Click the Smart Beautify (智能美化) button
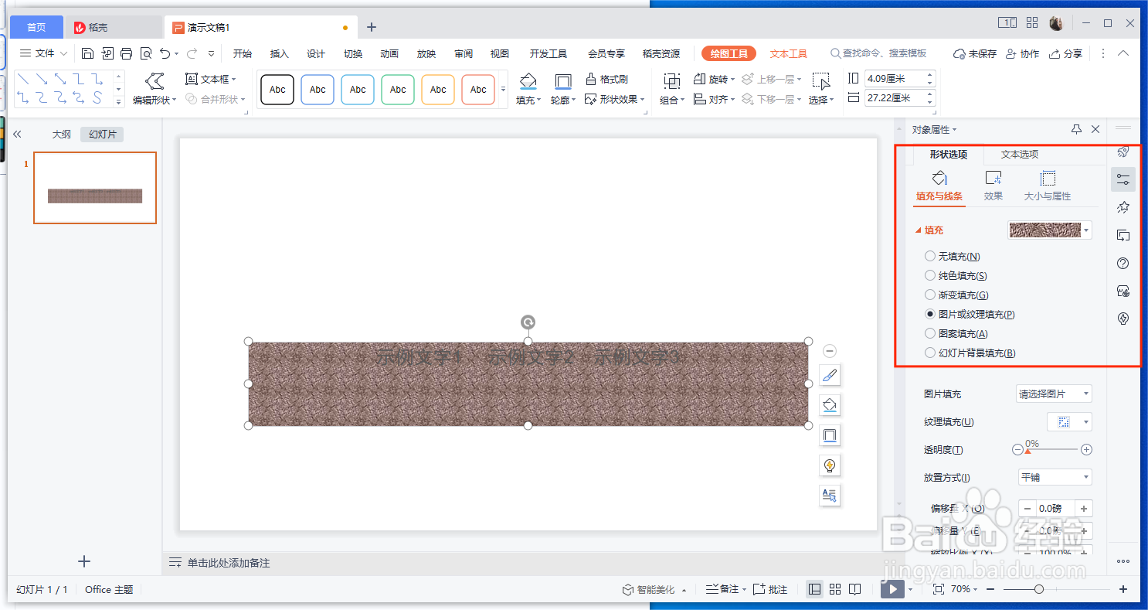The width and height of the screenshot is (1148, 610). click(x=654, y=589)
